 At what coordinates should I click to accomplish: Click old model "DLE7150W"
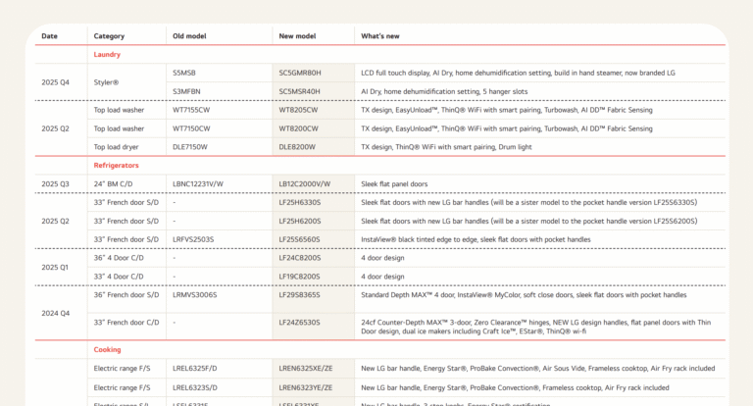[x=190, y=147]
